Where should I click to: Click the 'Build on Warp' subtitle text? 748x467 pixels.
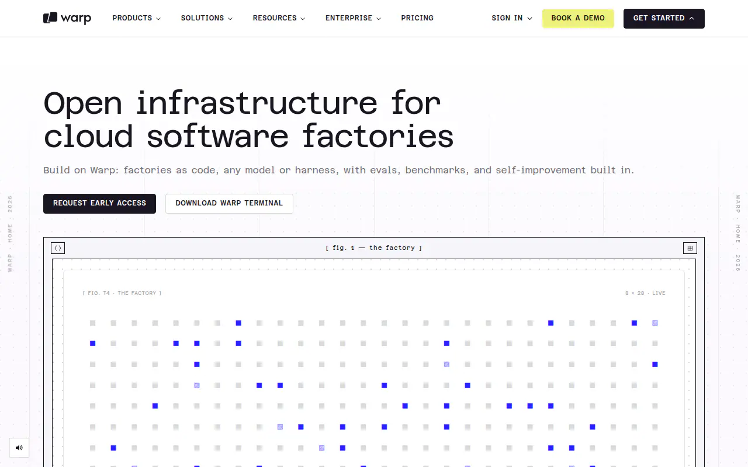tap(338, 170)
